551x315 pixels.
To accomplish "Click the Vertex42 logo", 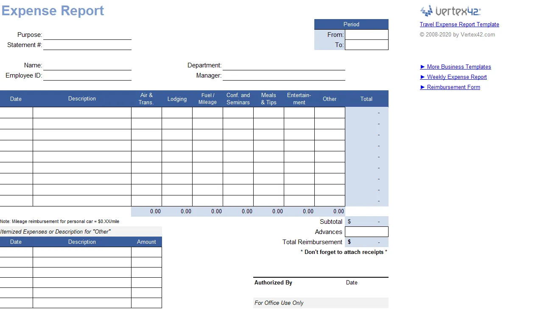I will 450,11.
